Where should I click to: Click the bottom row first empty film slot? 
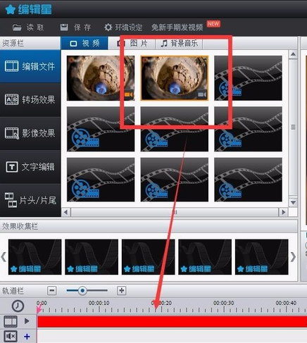101,180
